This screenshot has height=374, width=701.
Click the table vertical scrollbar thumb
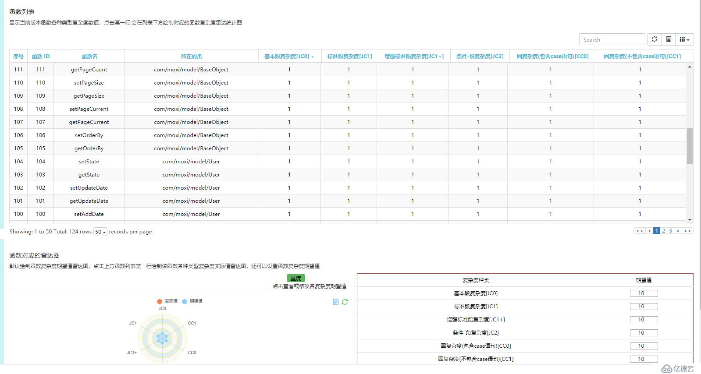pyautogui.click(x=690, y=146)
